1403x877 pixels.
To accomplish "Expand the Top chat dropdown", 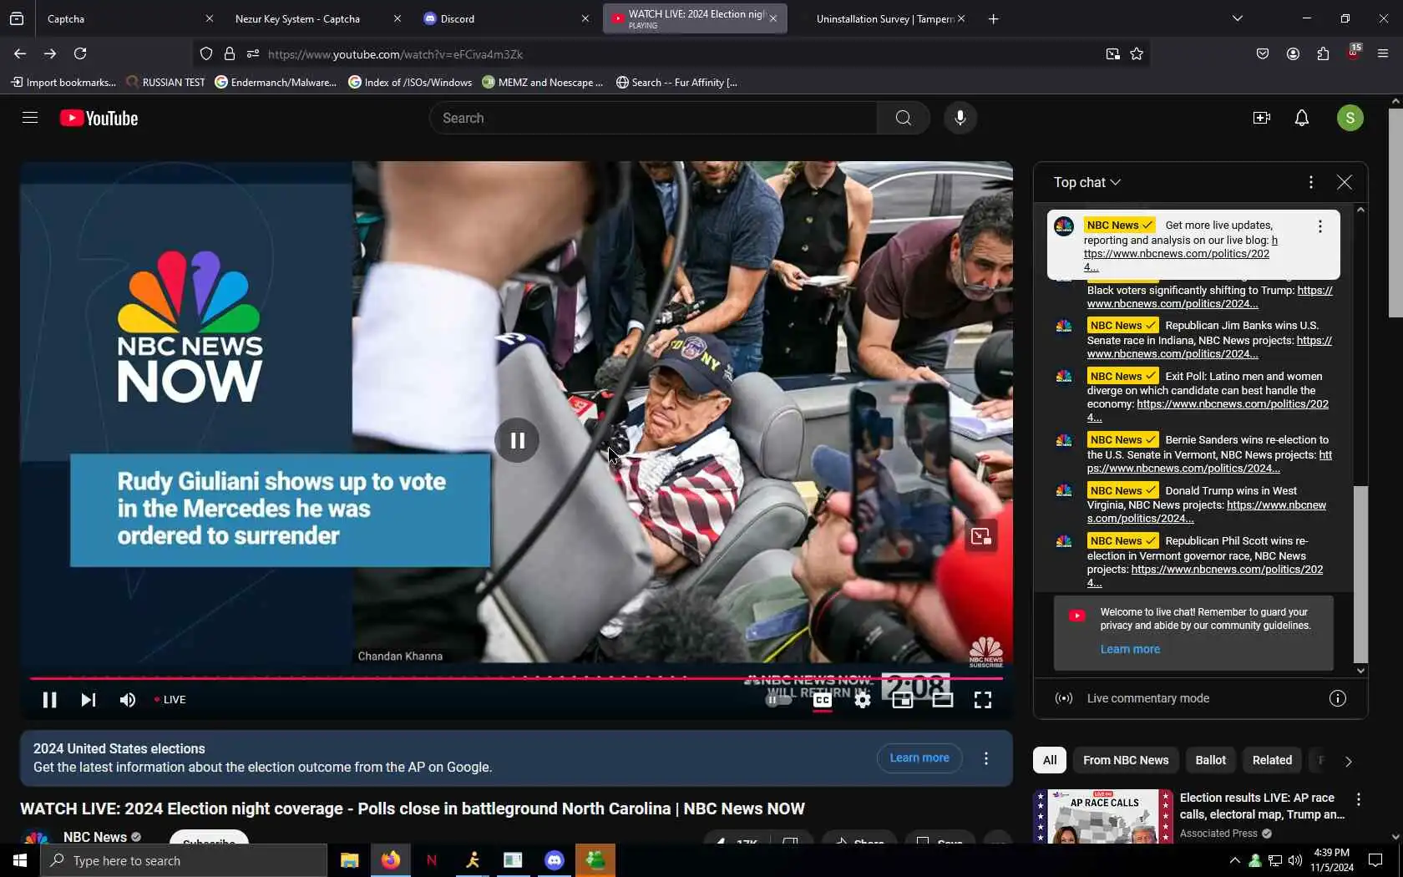I will 1086,182.
